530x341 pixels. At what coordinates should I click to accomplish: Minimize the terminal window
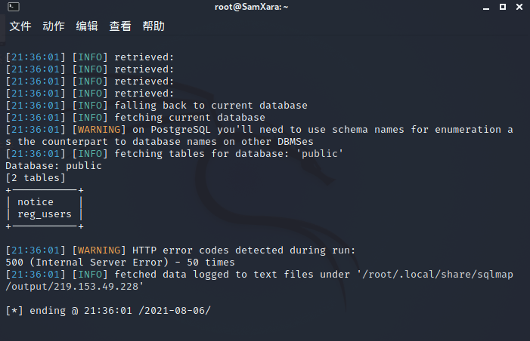(486, 7)
